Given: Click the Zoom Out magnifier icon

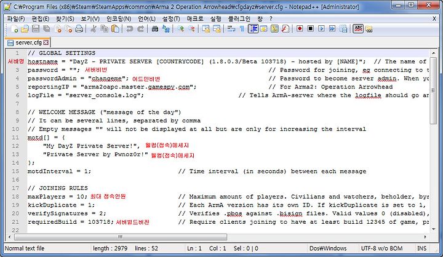Looking at the screenshot, I should click(191, 29).
